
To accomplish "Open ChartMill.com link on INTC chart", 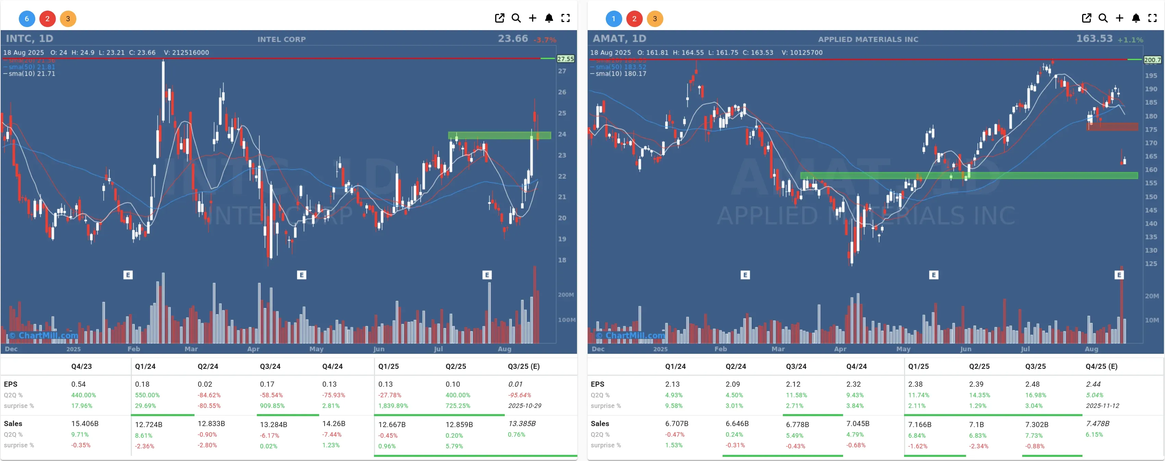I will click(43, 335).
